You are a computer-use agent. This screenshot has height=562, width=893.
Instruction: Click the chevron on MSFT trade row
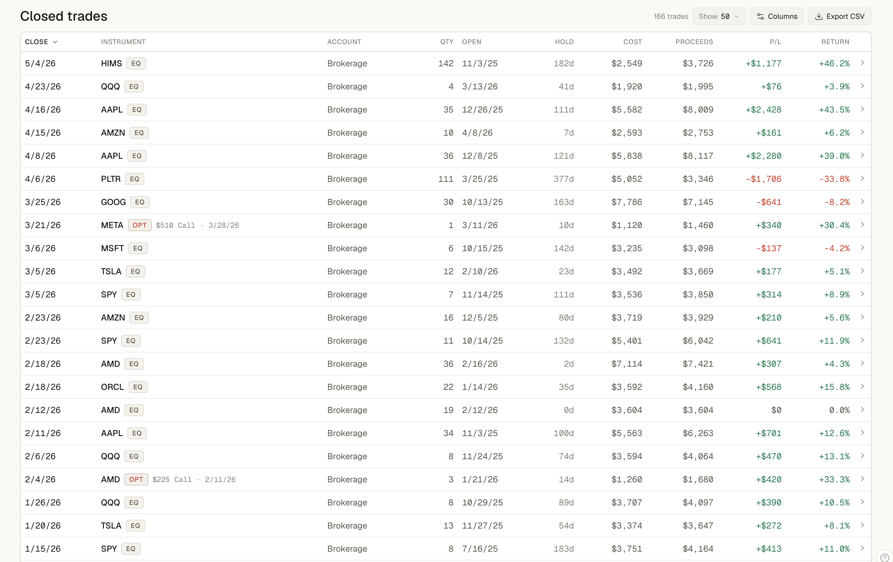862,248
